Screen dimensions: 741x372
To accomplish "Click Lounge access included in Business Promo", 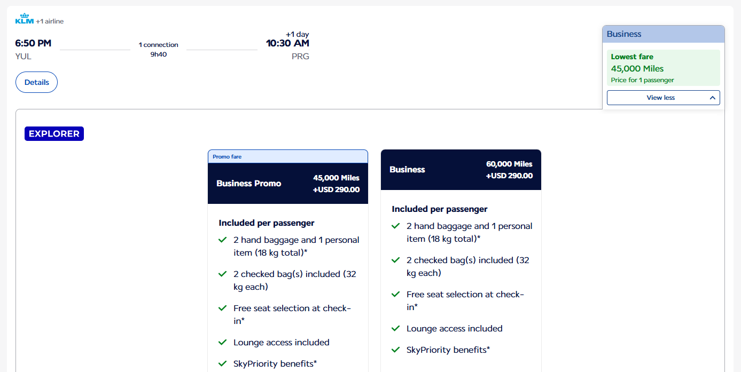I will point(282,343).
